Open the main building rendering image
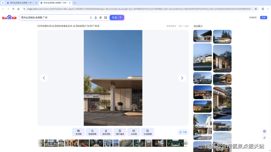This screenshot has width=271, height=152. (113, 78)
